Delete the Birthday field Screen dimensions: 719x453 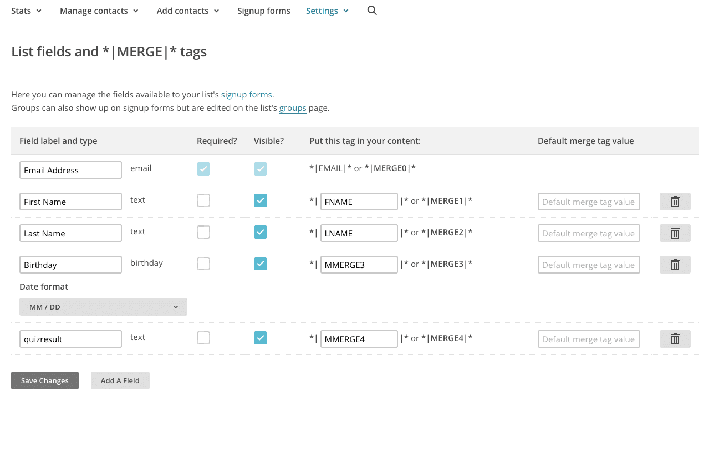click(675, 265)
